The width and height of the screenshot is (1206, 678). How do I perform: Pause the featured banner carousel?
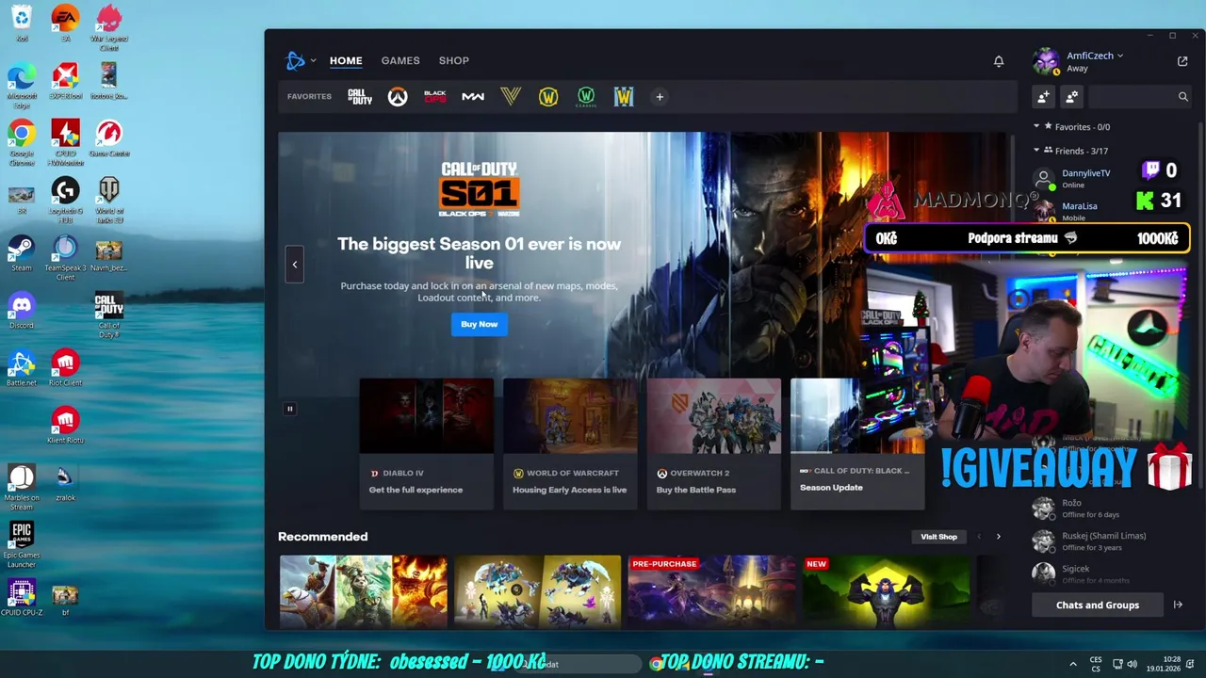pos(290,409)
